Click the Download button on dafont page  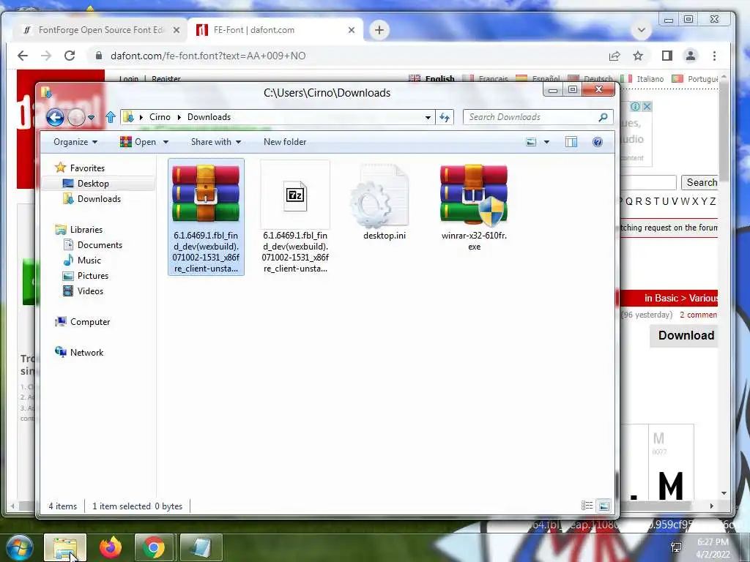pyautogui.click(x=686, y=335)
